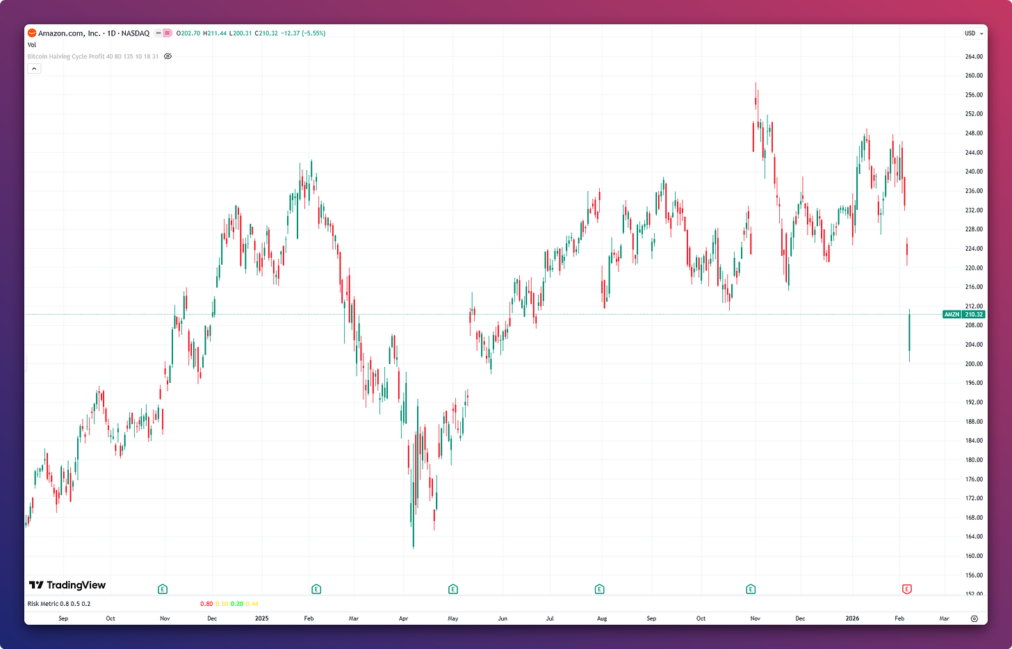1012x649 pixels.
Task: Open the USD currency dropdown
Action: coord(974,33)
